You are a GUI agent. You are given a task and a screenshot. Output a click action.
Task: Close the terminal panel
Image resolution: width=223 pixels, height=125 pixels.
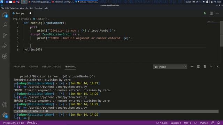pos(217,67)
